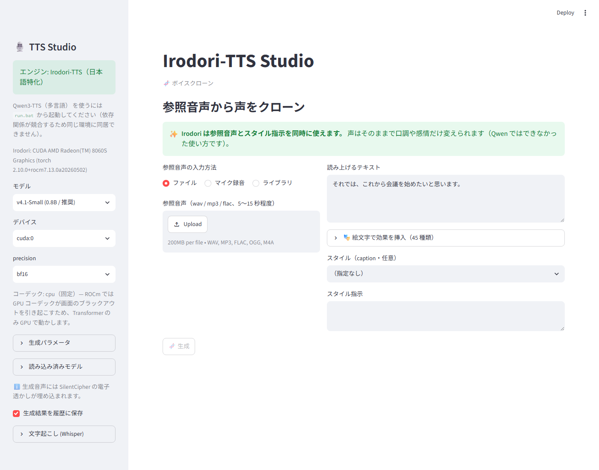Toggle 生成結果を履歴に保存 checkbox
The image size is (599, 470).
click(16, 414)
